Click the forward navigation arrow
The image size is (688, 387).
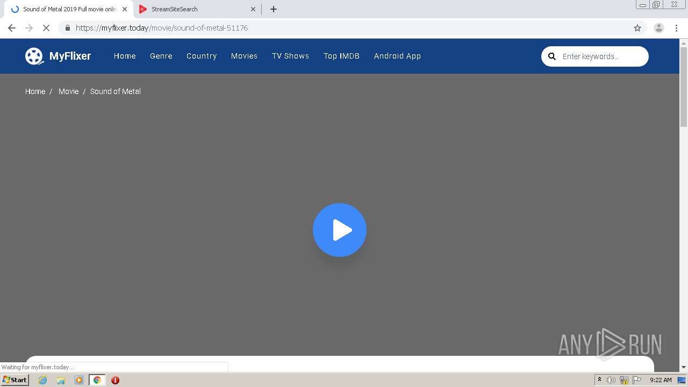(x=29, y=28)
